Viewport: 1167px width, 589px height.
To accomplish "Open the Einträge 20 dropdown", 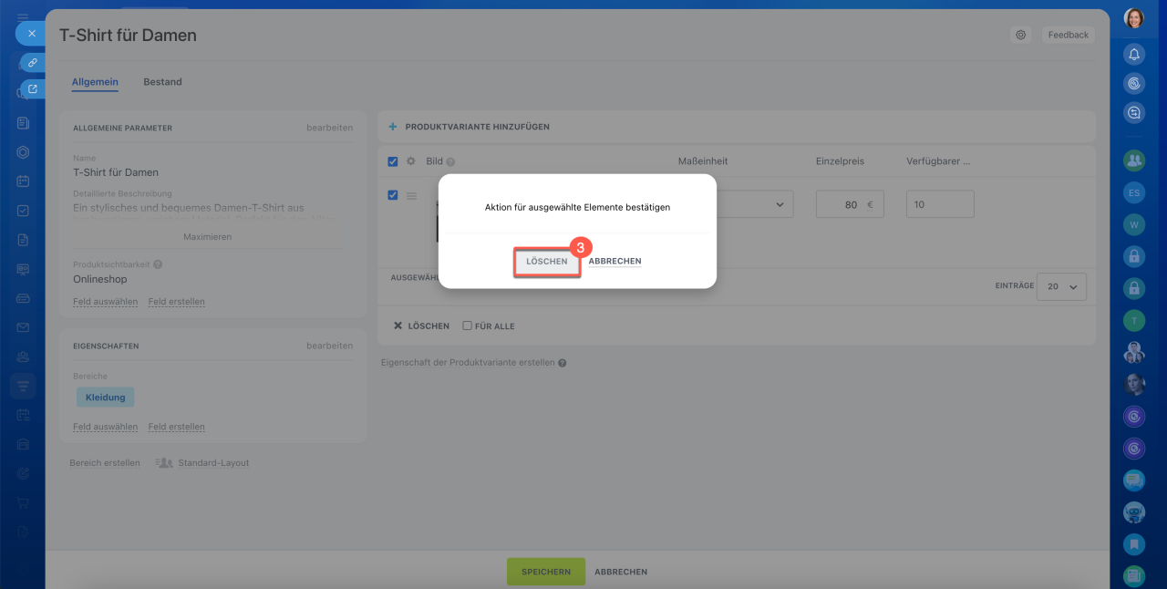I will tap(1061, 286).
